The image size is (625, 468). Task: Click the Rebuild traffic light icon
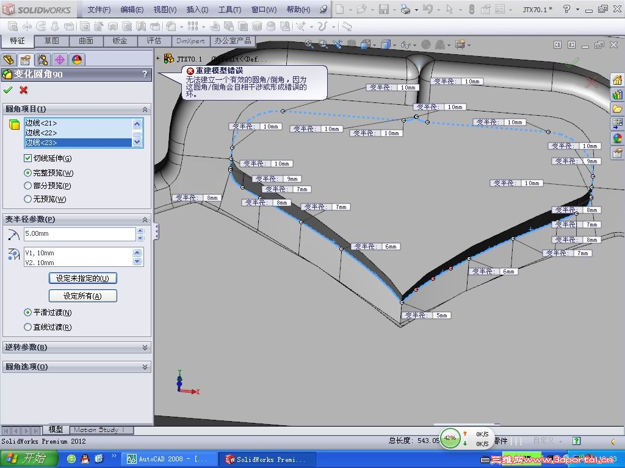[x=472, y=9]
